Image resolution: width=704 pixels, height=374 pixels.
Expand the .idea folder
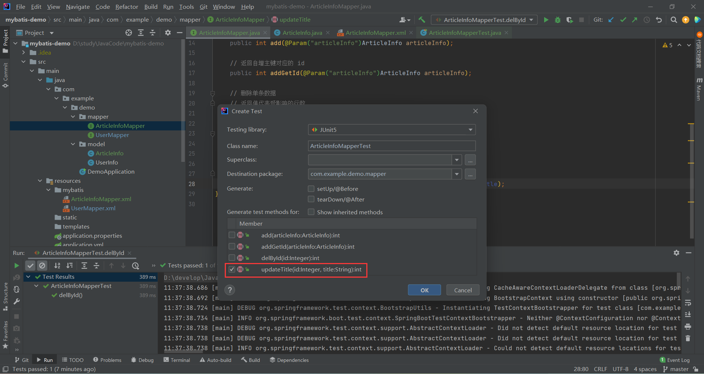click(x=23, y=53)
